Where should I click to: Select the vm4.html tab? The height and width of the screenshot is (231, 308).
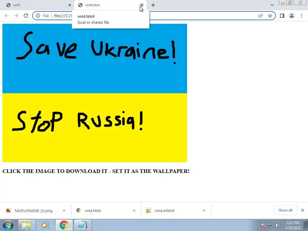pos(110,5)
